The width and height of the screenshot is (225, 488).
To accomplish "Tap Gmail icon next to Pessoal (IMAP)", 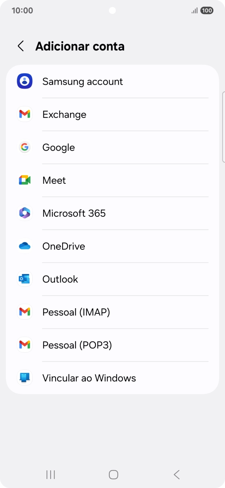I will click(25, 312).
